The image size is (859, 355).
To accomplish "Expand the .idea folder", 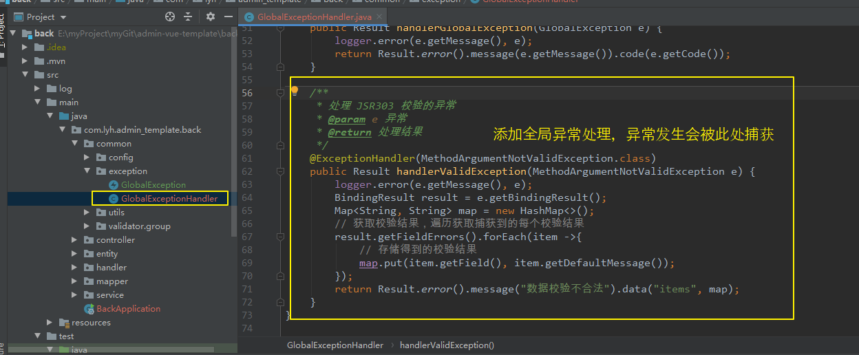I will pos(26,47).
